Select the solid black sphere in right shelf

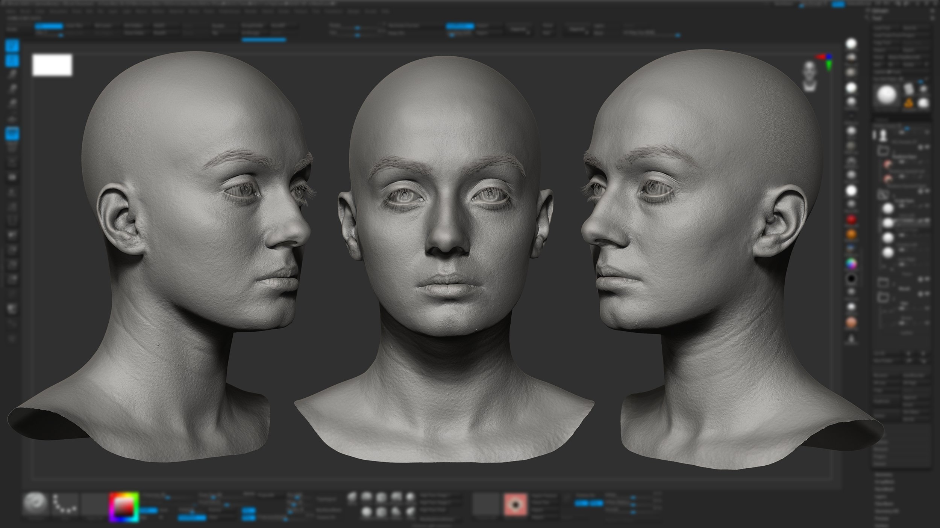point(851,279)
